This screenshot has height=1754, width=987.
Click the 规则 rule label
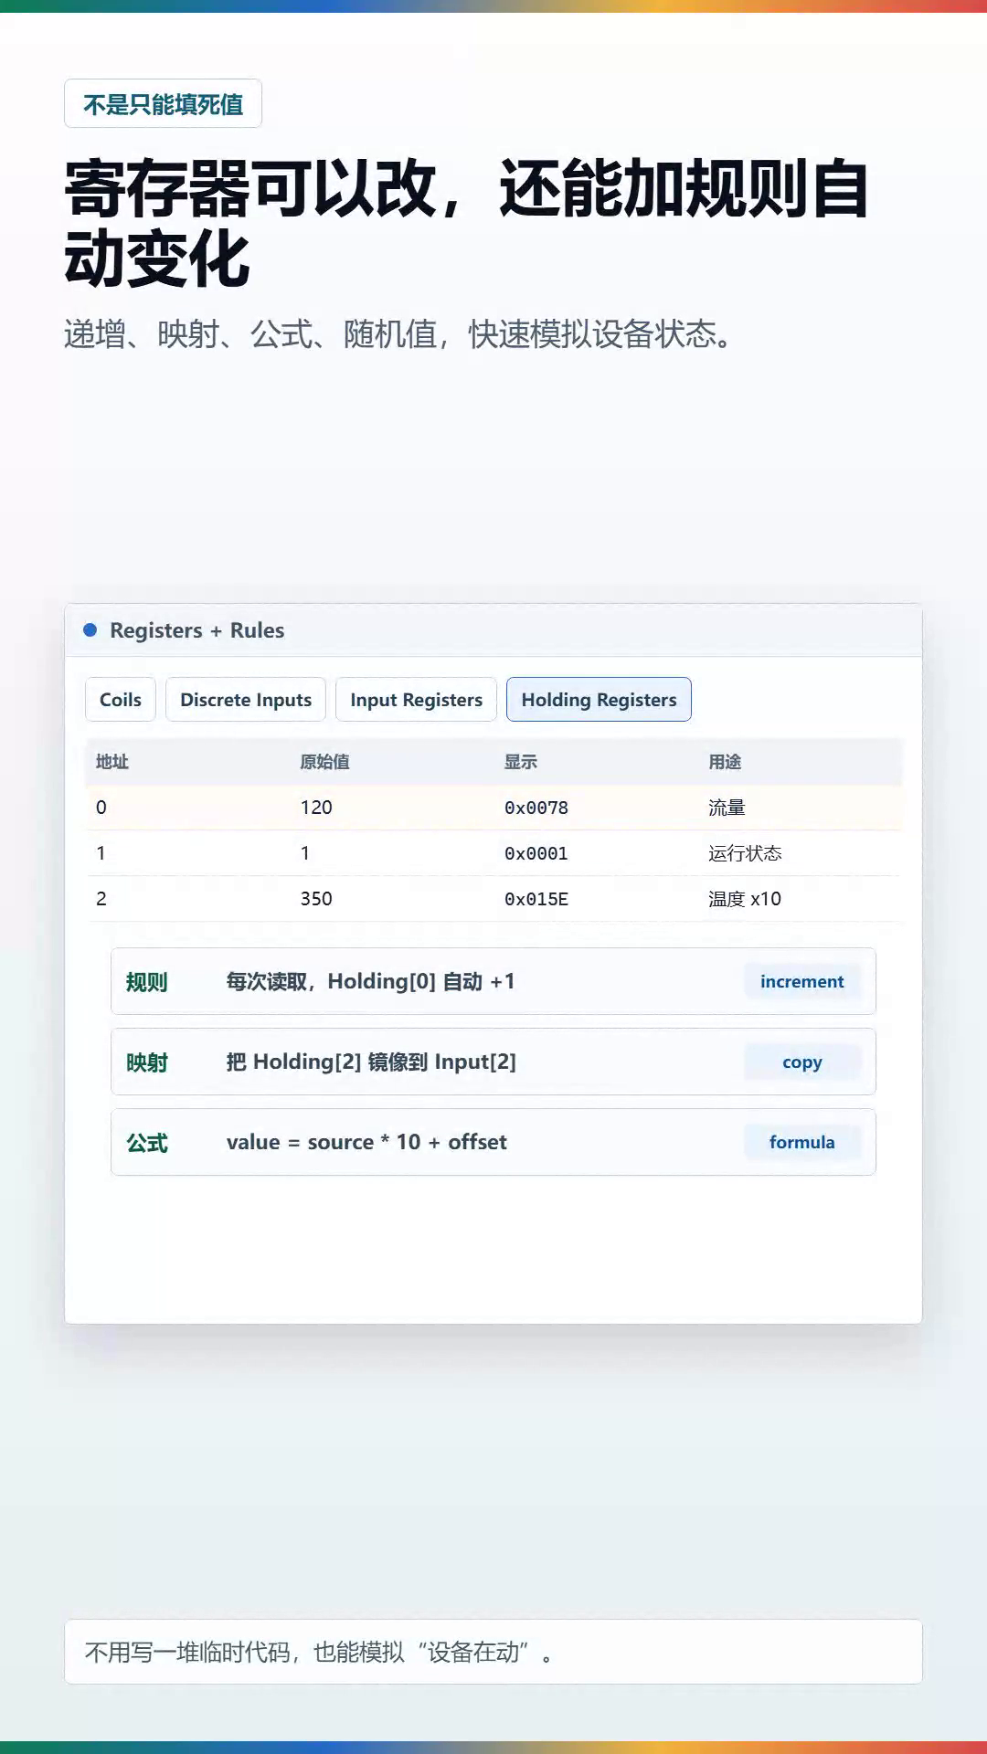point(147,982)
